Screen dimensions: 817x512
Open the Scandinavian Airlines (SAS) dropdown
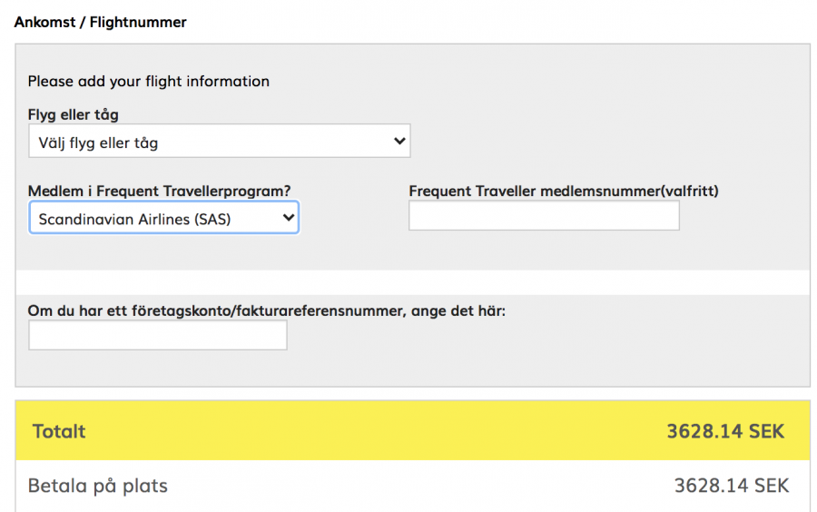[x=163, y=219]
